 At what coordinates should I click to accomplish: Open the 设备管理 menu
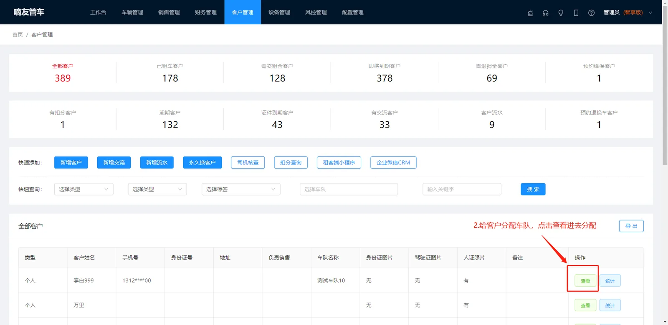[279, 12]
